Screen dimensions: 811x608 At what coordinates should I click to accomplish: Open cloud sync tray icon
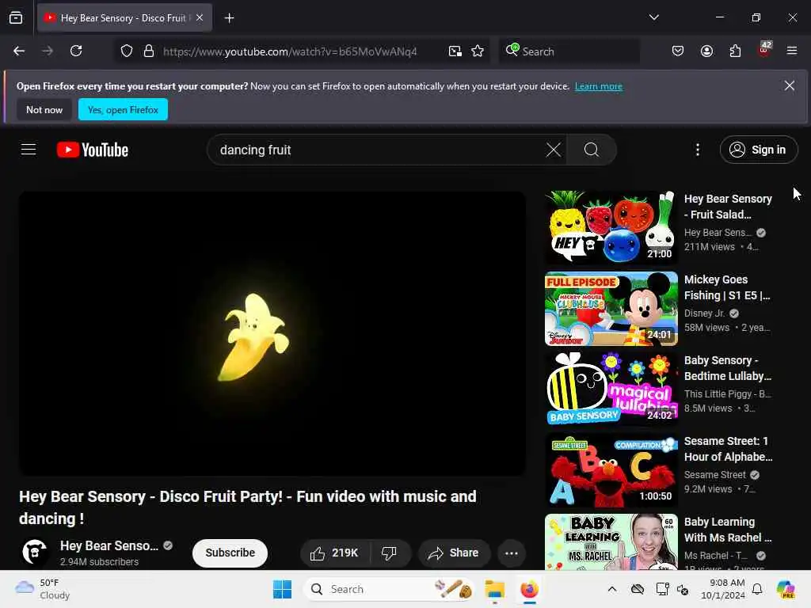[638, 589]
